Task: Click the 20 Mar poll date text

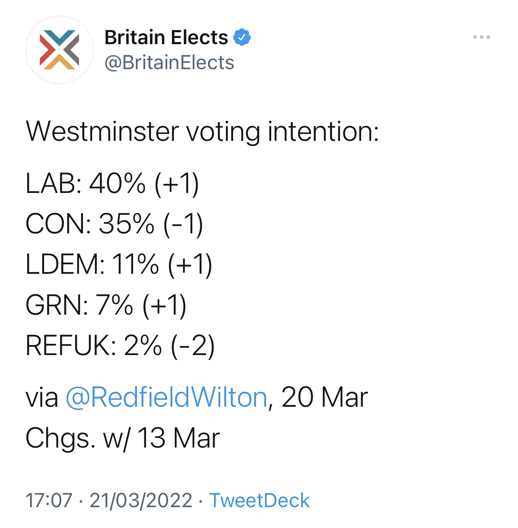Action: point(324,397)
